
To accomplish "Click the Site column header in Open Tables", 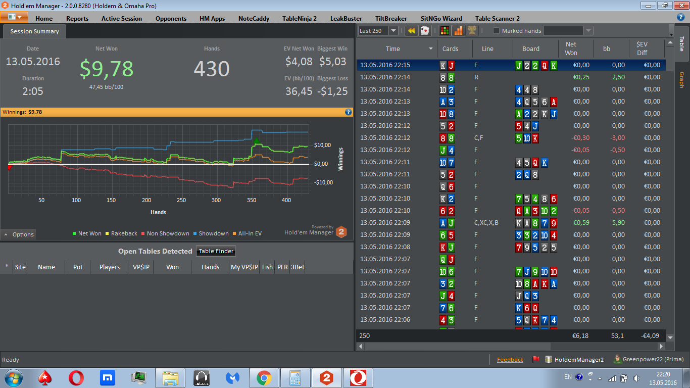I will [20, 267].
